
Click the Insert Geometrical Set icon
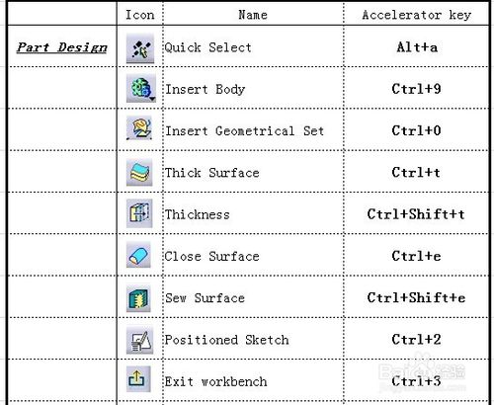pyautogui.click(x=139, y=128)
